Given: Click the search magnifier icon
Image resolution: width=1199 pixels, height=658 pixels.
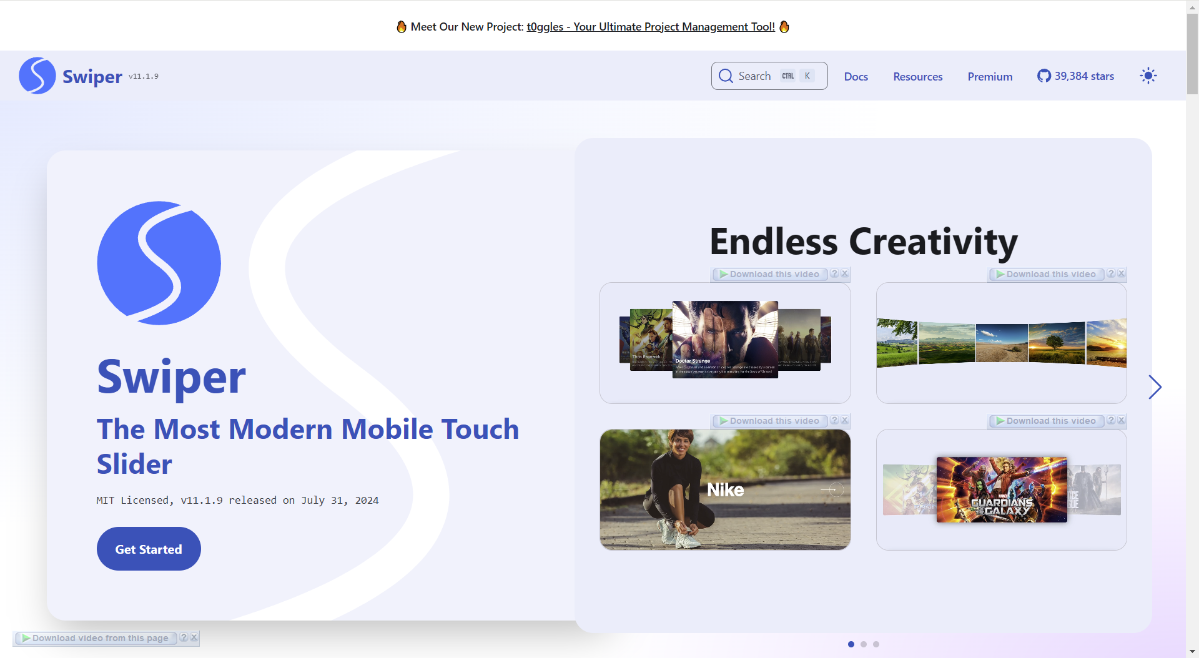Looking at the screenshot, I should [726, 76].
